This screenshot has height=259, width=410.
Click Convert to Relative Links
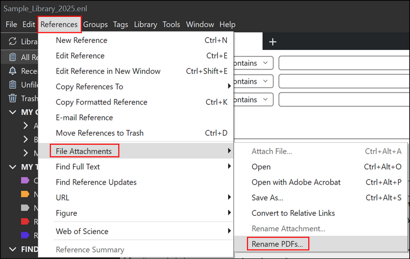tap(293, 213)
